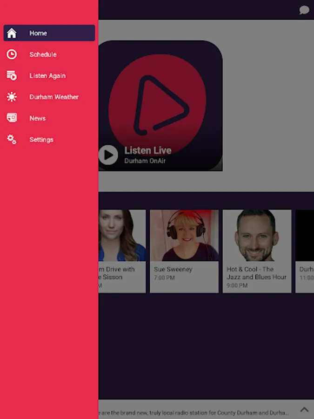Click the Durham Weather sun icon

pyautogui.click(x=12, y=97)
